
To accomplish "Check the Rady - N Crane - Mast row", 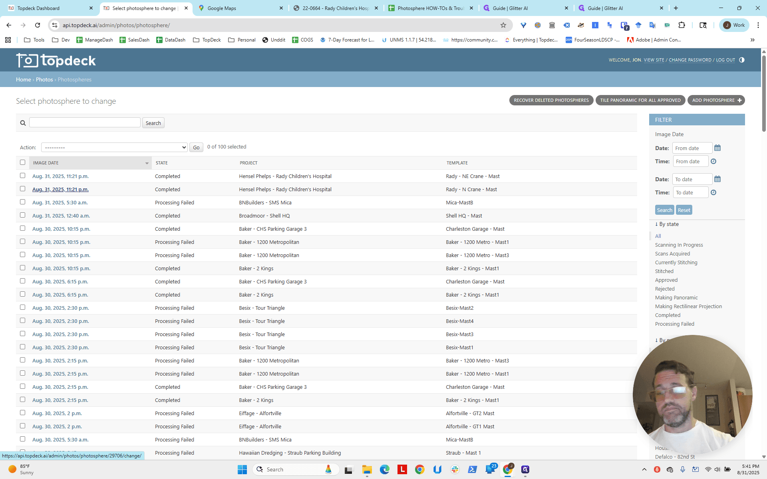I will (22, 189).
